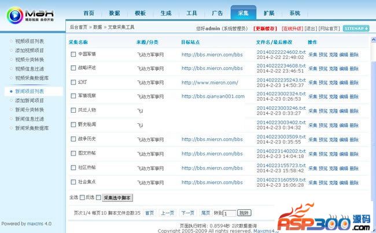Check the 野史秘闻 row checkbox
Image resolution: width=376 pixels, height=233 pixels.
point(73,125)
